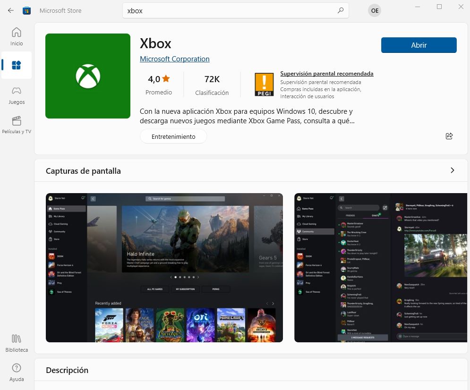Open the Biblioteca library
This screenshot has width=470, height=390.
pyautogui.click(x=17, y=343)
